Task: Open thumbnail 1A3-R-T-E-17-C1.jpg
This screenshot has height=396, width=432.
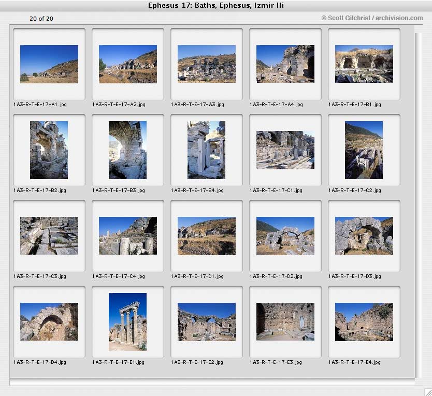Action: tap(285, 150)
